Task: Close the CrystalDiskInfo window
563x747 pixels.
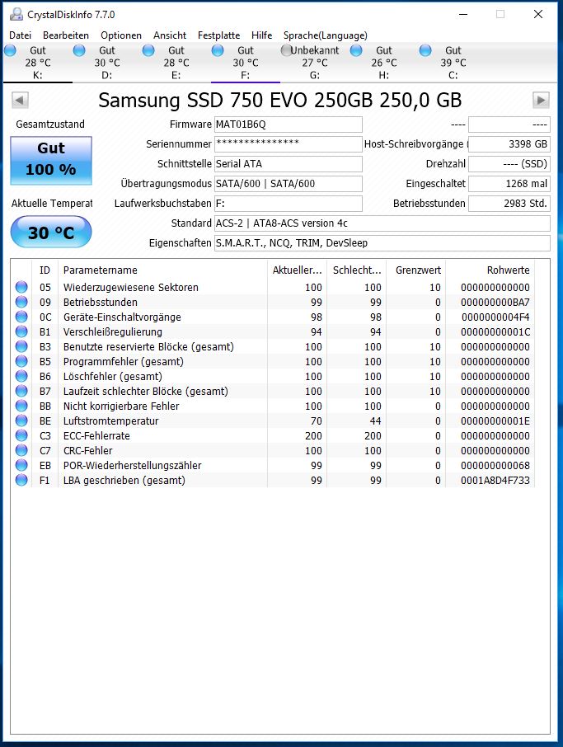Action: [x=538, y=14]
